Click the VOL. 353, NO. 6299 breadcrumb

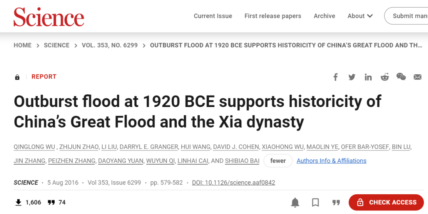[110, 45]
